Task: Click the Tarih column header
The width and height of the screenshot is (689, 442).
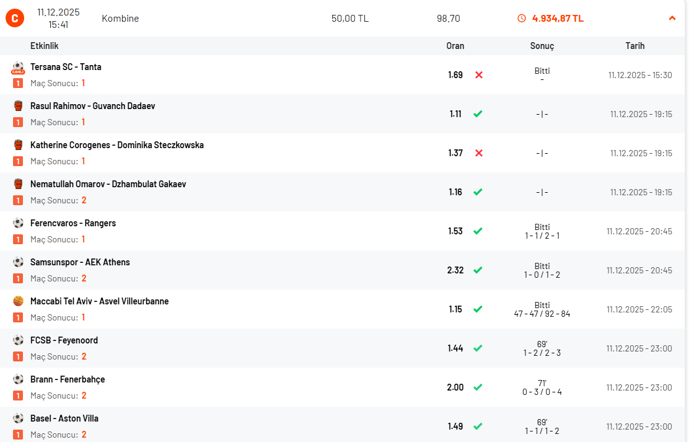Action: point(635,46)
